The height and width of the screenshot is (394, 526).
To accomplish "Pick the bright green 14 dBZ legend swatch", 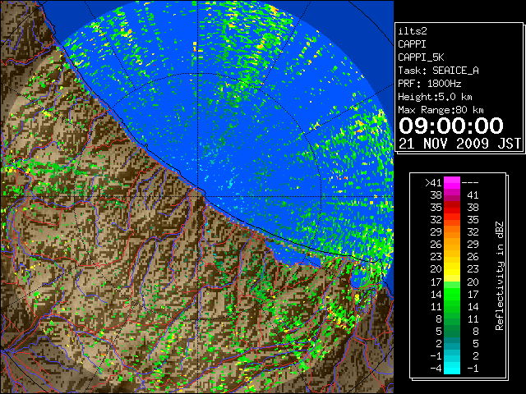I will tap(452, 294).
